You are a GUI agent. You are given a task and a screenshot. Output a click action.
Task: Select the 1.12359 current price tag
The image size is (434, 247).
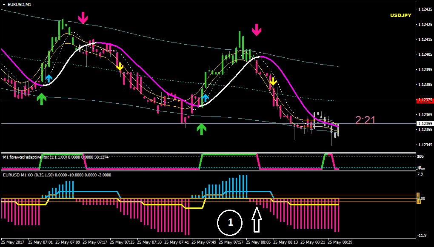click(424, 123)
